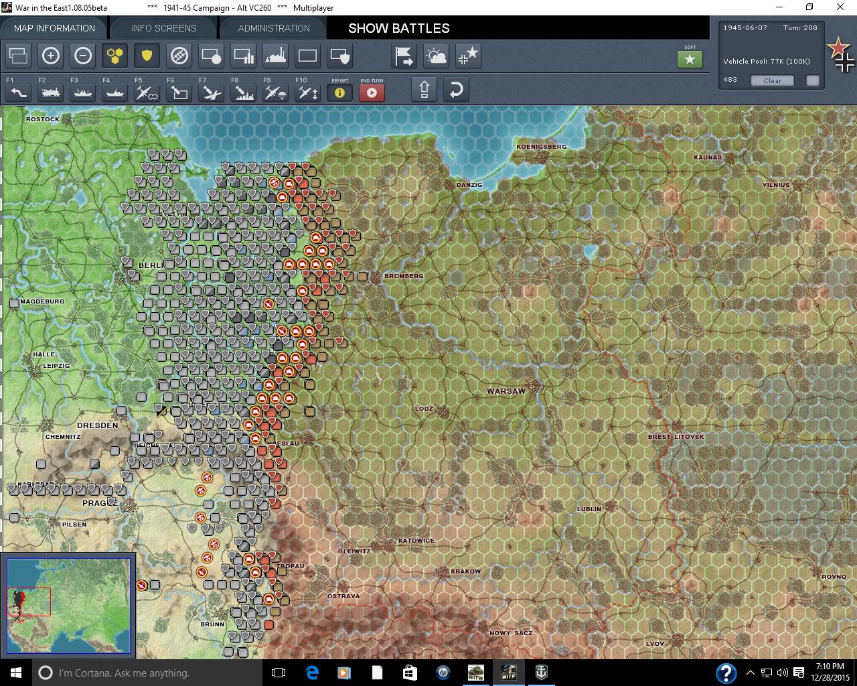857x686 pixels.
Task: Select F3 naval transport mode
Action: tap(83, 92)
